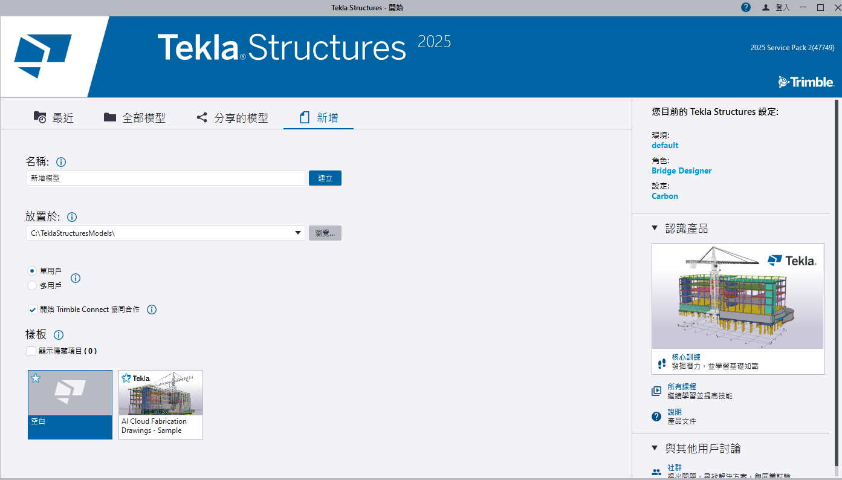Open the 全部模型 tab
Image resolution: width=842 pixels, height=480 pixels.
pos(135,118)
